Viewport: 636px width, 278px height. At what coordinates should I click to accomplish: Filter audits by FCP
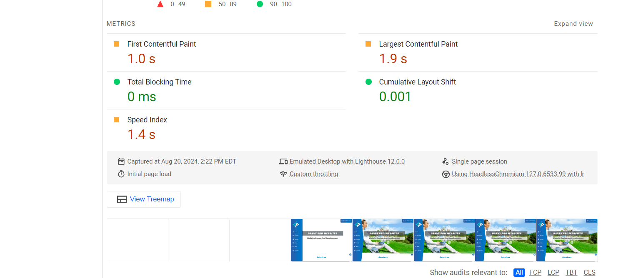[535, 273]
